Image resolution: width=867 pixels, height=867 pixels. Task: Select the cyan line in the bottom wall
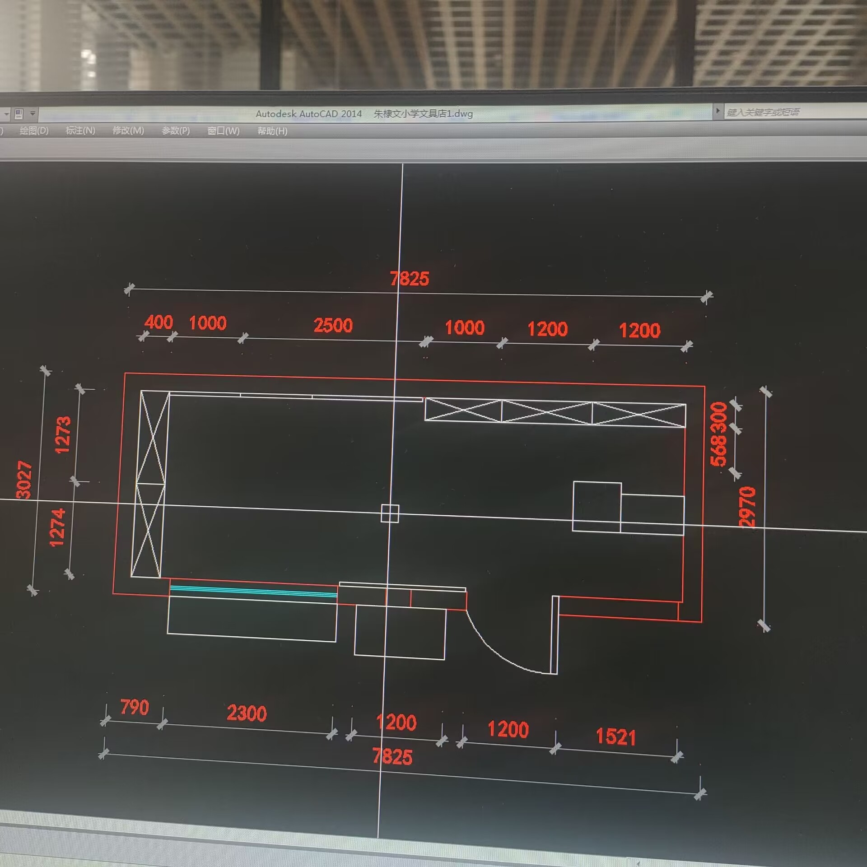click(253, 592)
